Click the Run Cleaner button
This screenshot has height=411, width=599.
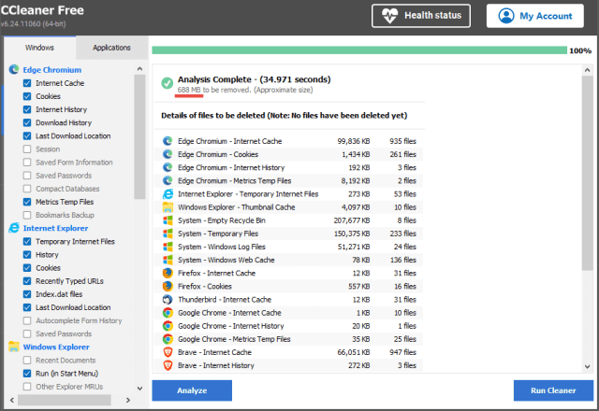click(x=553, y=390)
